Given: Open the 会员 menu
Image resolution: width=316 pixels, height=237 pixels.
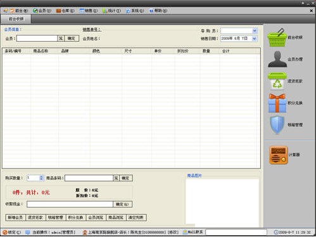Looking at the screenshot, I should point(42,11).
